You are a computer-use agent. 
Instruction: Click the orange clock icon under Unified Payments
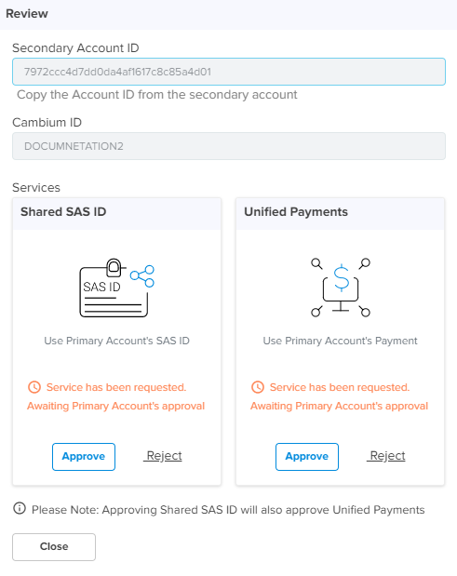[258, 387]
